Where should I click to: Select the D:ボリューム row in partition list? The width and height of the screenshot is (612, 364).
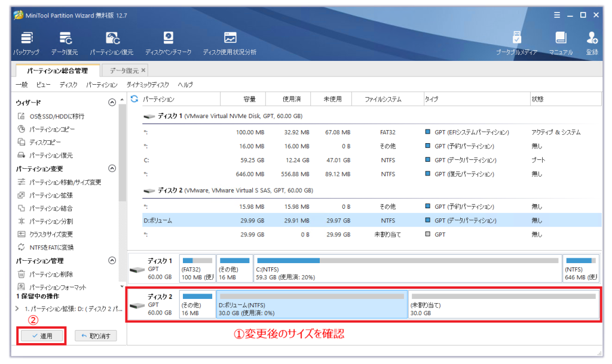pos(372,221)
